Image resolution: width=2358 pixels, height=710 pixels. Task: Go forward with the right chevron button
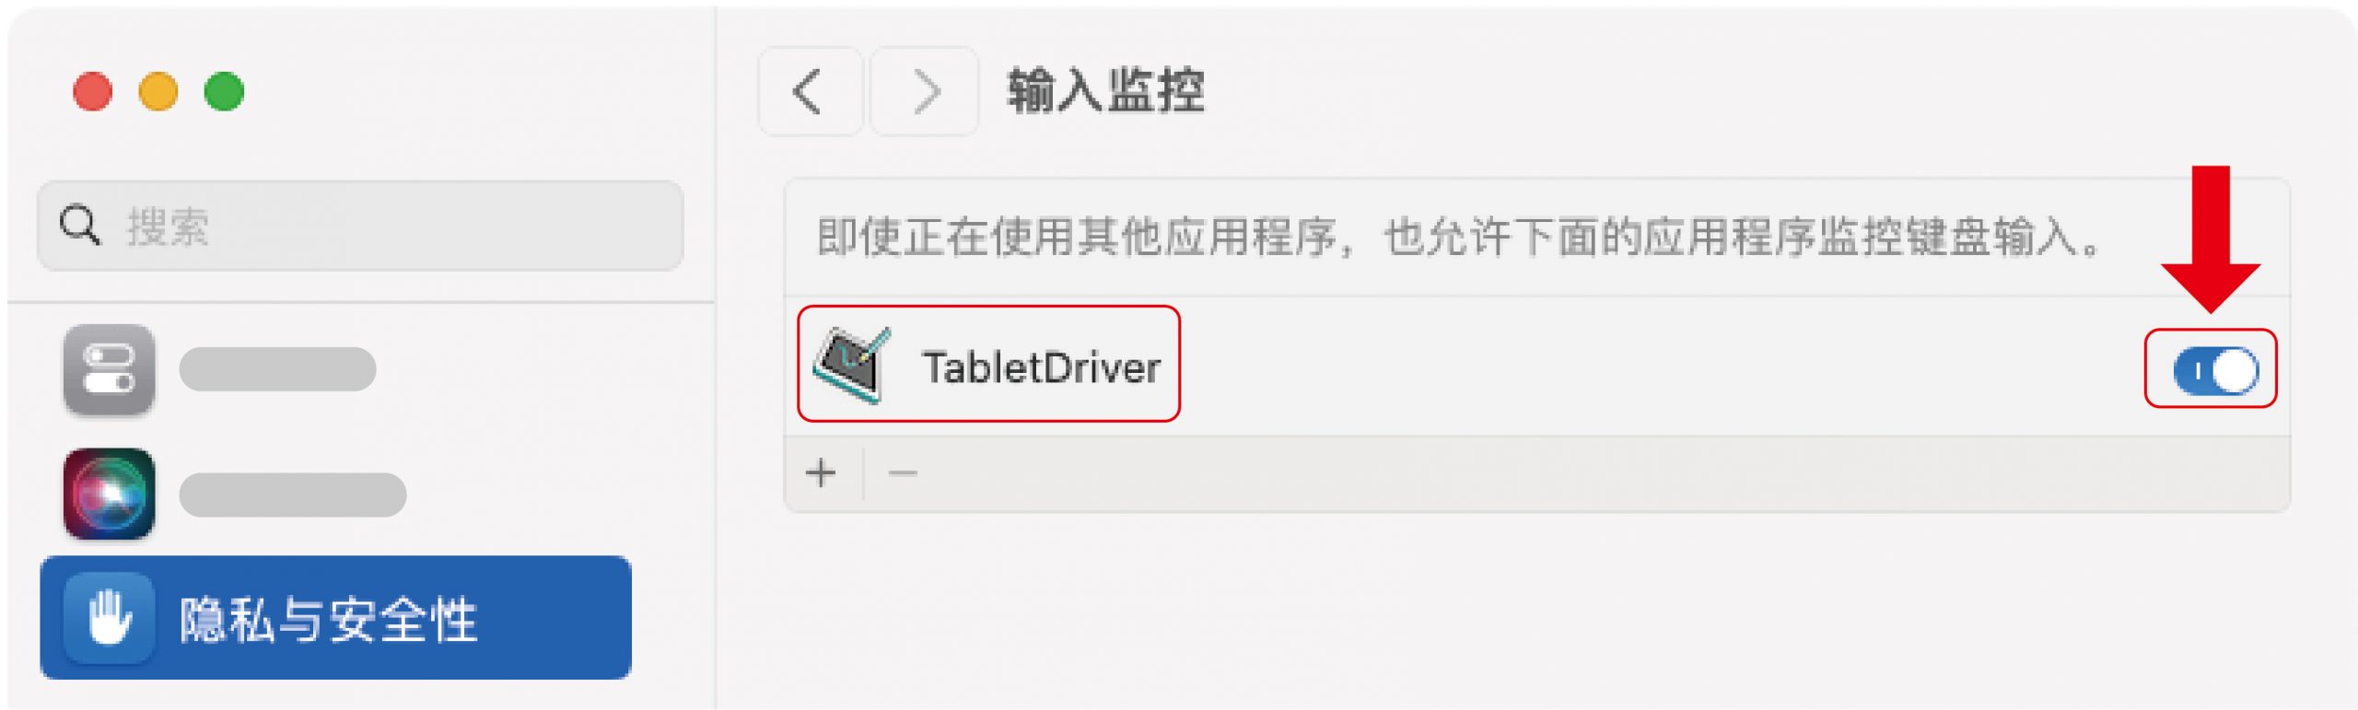pyautogui.click(x=925, y=91)
